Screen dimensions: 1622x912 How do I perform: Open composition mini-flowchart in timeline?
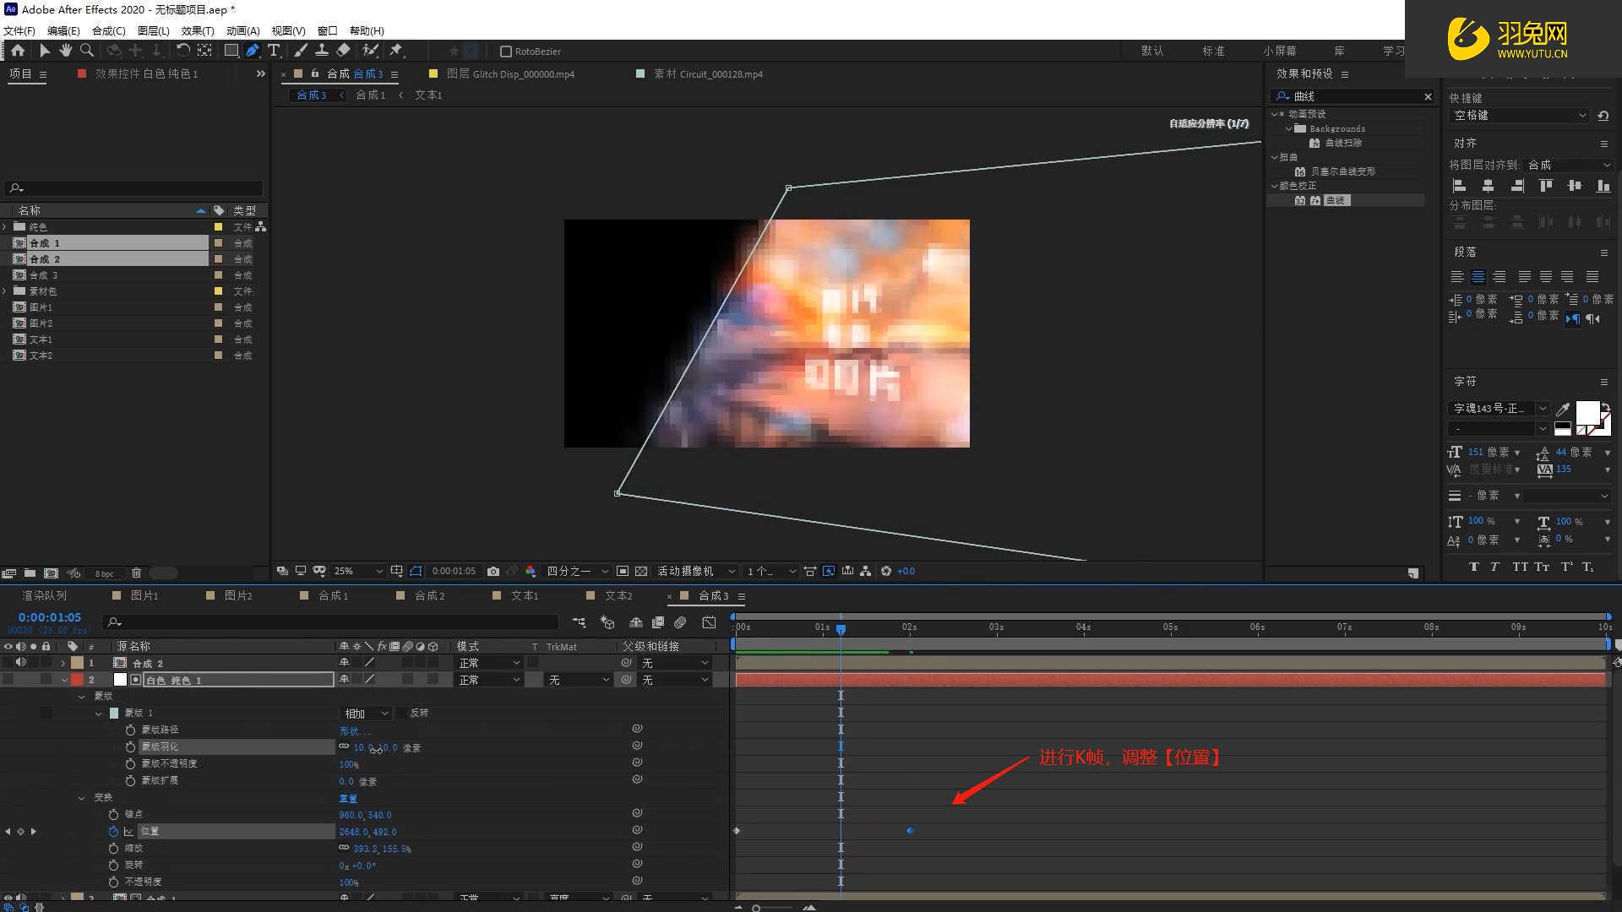tap(580, 622)
